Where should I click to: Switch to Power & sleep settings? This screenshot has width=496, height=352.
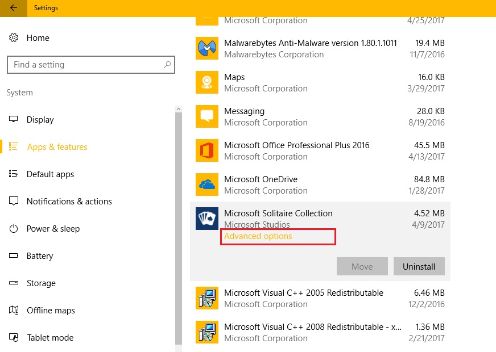[53, 229]
